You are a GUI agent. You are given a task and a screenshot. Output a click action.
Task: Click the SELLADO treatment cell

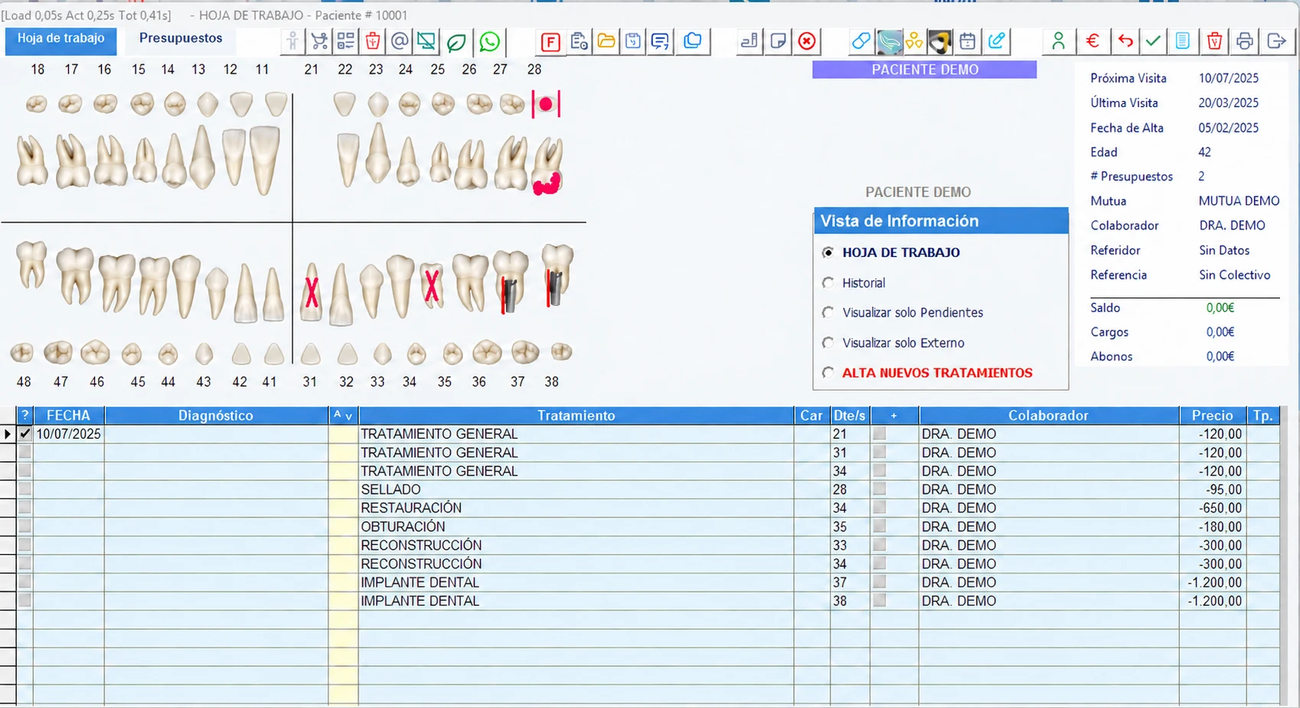point(576,489)
